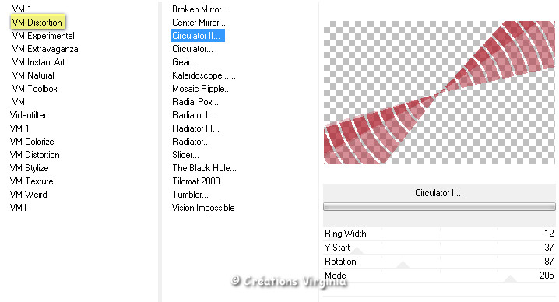Select the yellow-highlighted VM Distortion category
The width and height of the screenshot is (559, 302).
tap(37, 22)
